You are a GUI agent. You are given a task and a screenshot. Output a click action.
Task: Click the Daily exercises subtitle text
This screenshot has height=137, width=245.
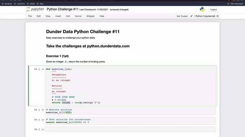pos(70,38)
